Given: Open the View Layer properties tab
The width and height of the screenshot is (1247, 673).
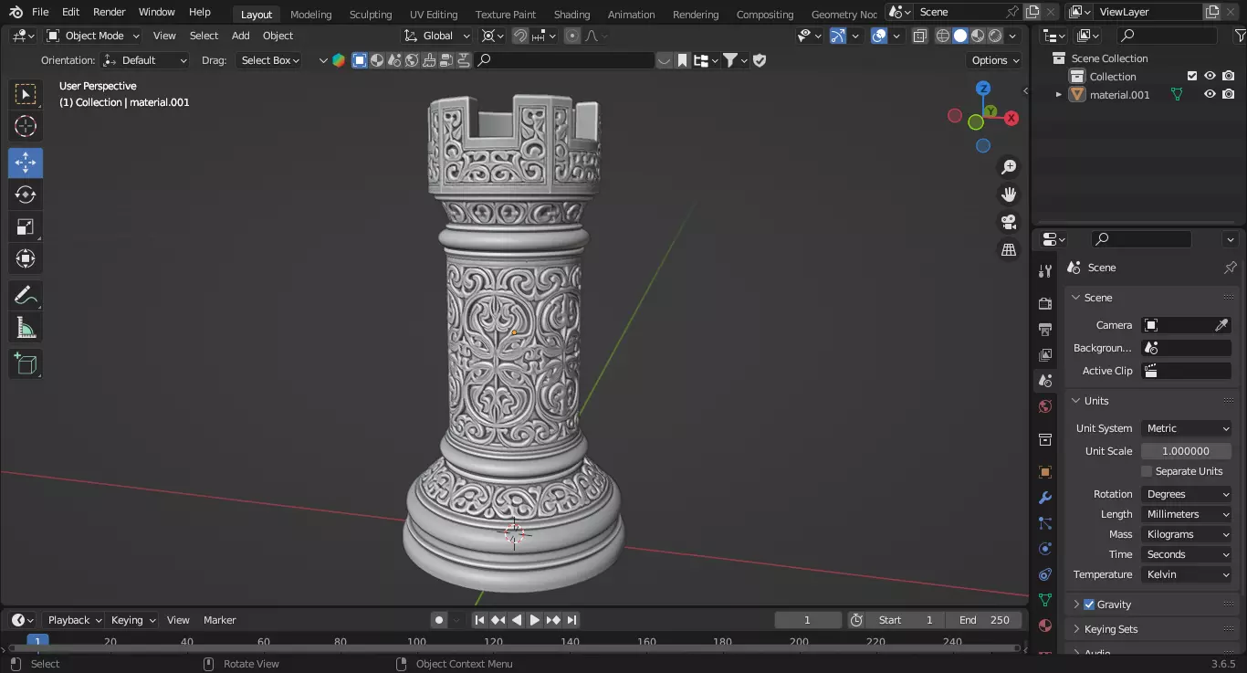Looking at the screenshot, I should click(1045, 354).
